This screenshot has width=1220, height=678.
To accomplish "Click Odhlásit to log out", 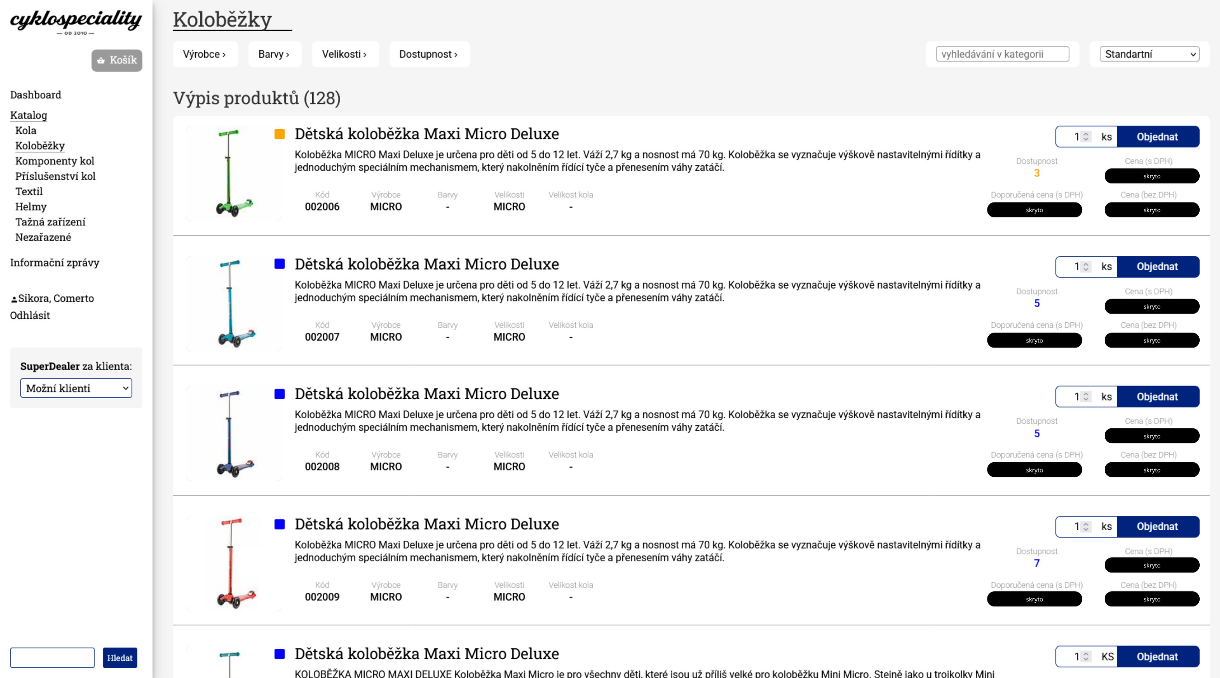I will 30,315.
